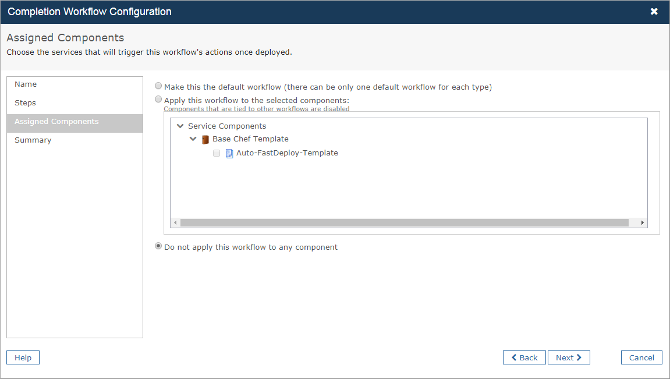Close the dialog with the X icon
The width and height of the screenshot is (670, 379).
(654, 12)
